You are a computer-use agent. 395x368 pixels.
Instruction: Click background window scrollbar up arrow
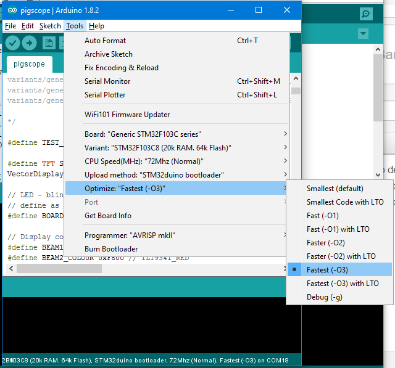pos(378,49)
